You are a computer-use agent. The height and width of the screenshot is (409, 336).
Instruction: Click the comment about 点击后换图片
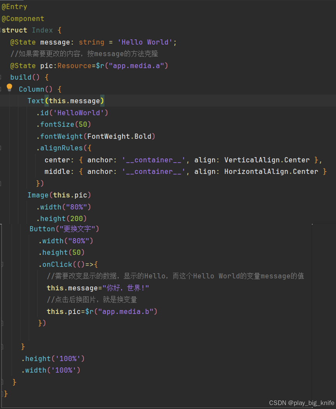(x=92, y=300)
